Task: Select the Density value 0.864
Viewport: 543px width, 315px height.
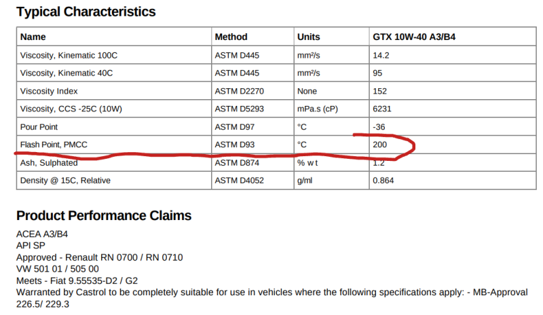Action: click(383, 181)
